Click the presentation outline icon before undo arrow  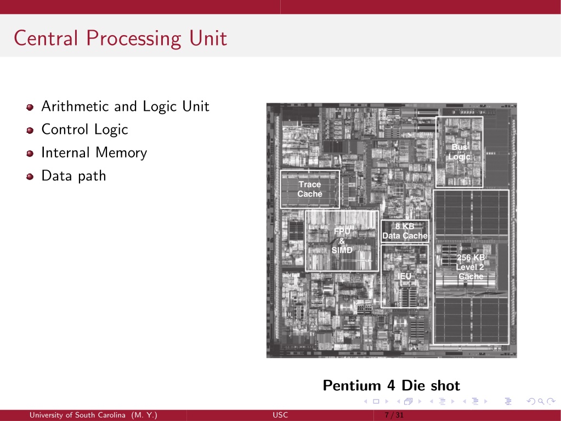(508, 401)
